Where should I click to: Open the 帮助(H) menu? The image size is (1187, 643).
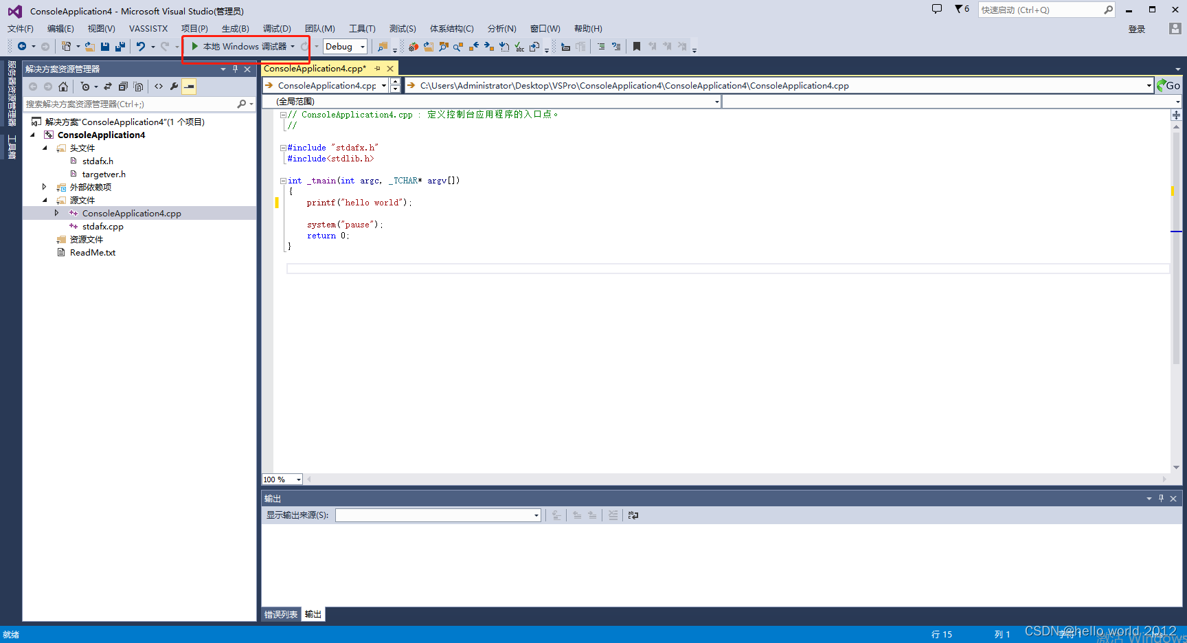[x=588, y=29]
